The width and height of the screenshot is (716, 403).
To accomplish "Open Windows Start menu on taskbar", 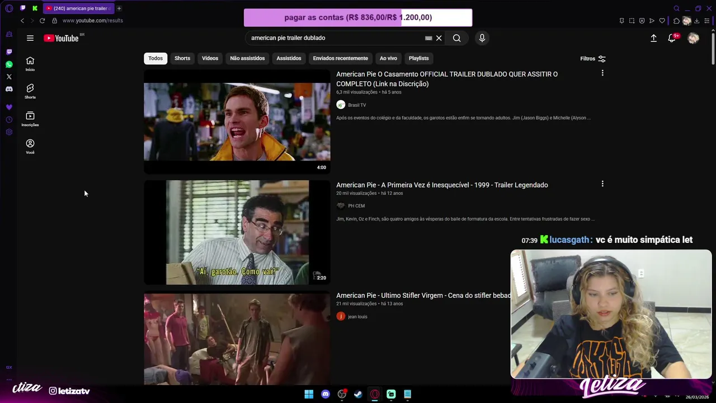I will 309,394.
